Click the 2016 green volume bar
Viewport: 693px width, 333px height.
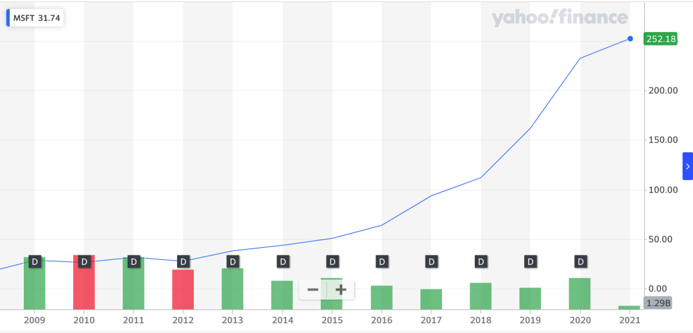(x=382, y=298)
